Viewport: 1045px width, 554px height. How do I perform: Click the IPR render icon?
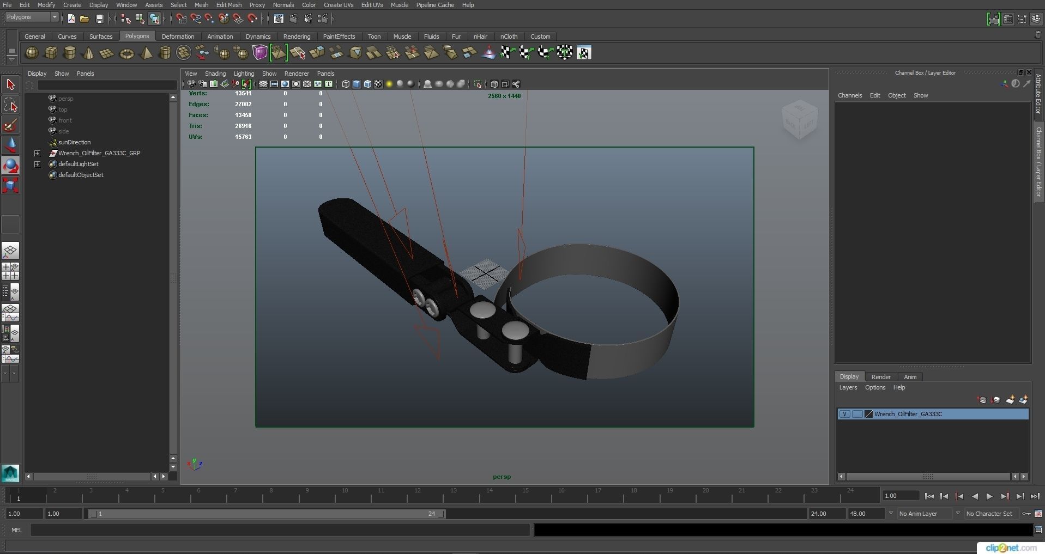[x=308, y=19]
